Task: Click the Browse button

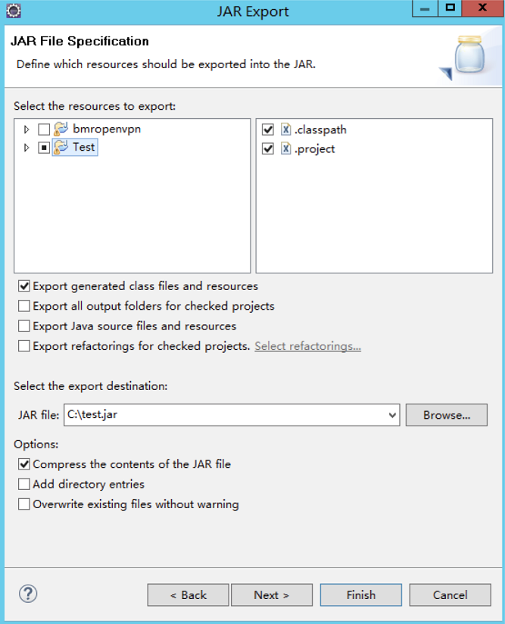Action: (447, 415)
